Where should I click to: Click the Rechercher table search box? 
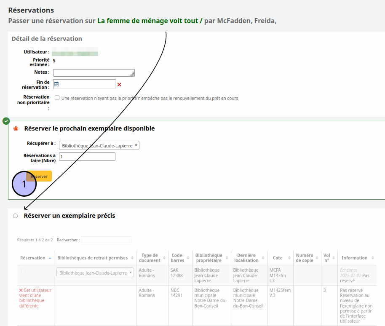pyautogui.click(x=106, y=240)
